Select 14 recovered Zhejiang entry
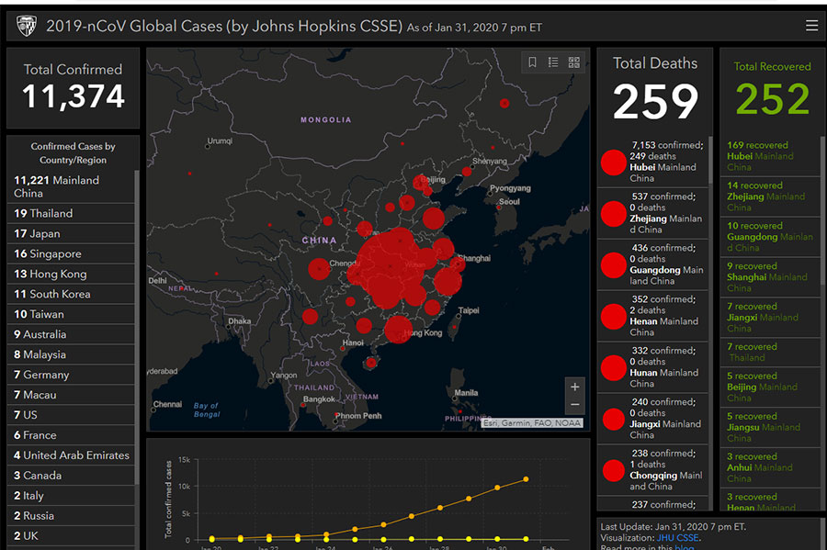This screenshot has height=550, width=827. pyautogui.click(x=770, y=196)
